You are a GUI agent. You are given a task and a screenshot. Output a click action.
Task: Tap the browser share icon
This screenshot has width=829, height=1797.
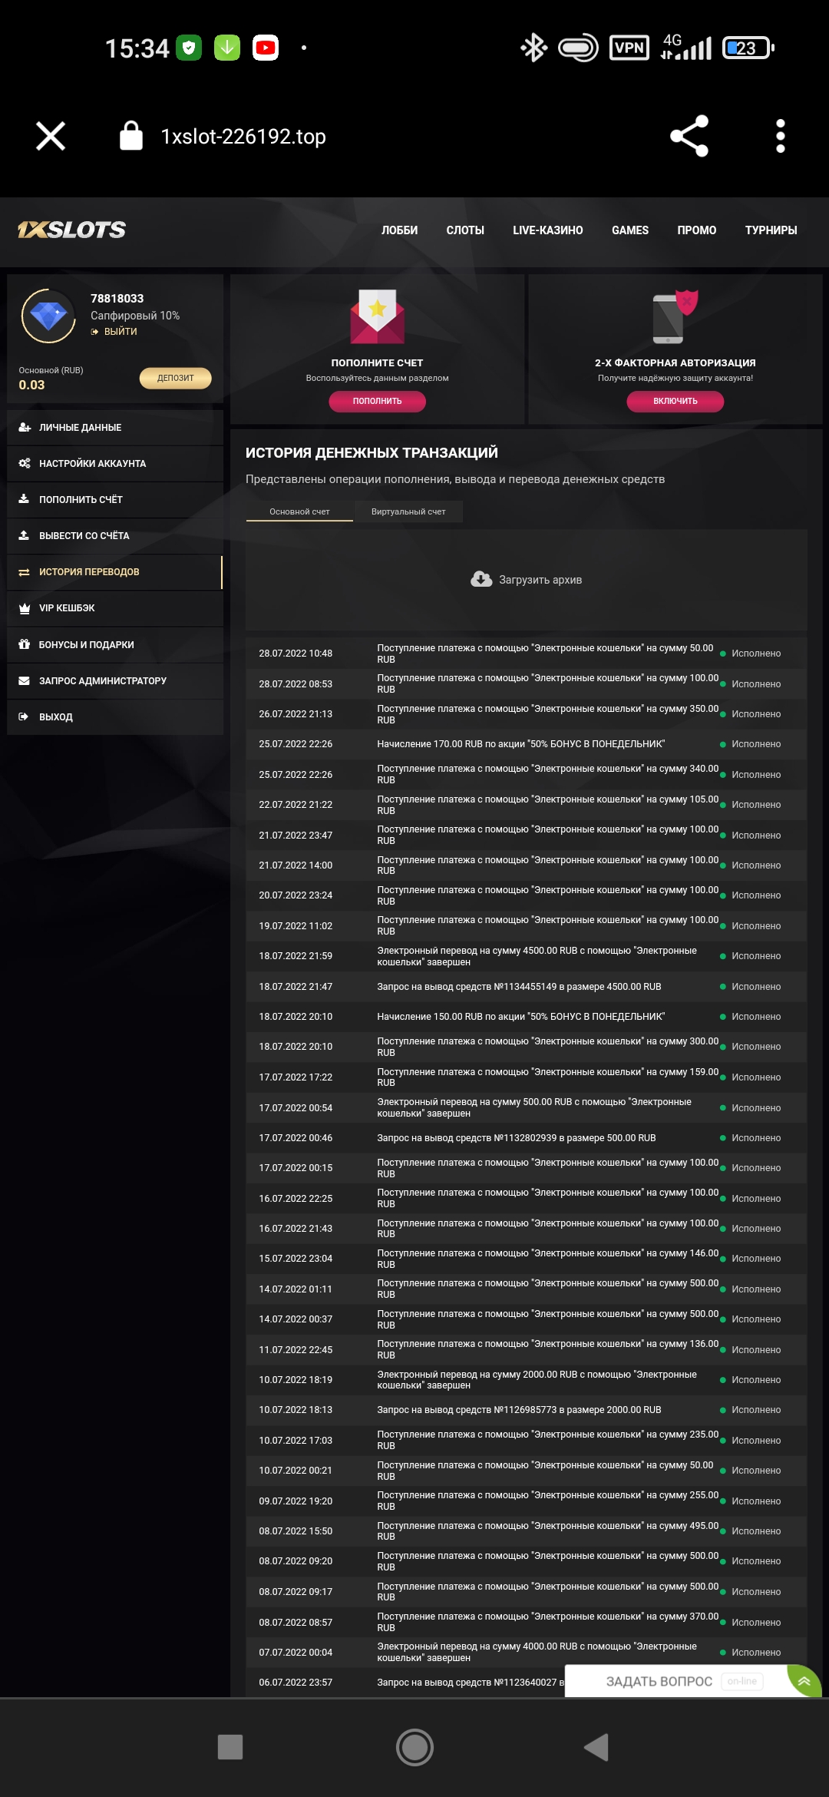point(689,137)
